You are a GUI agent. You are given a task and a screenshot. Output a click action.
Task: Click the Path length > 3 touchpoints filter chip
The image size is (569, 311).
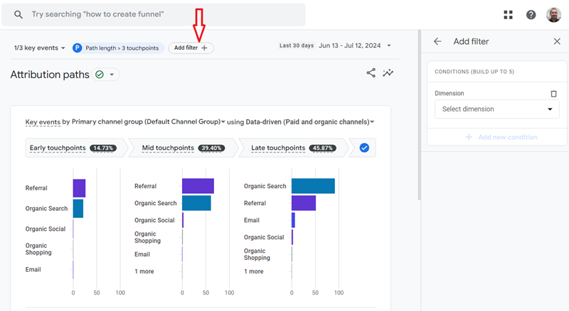tap(118, 48)
